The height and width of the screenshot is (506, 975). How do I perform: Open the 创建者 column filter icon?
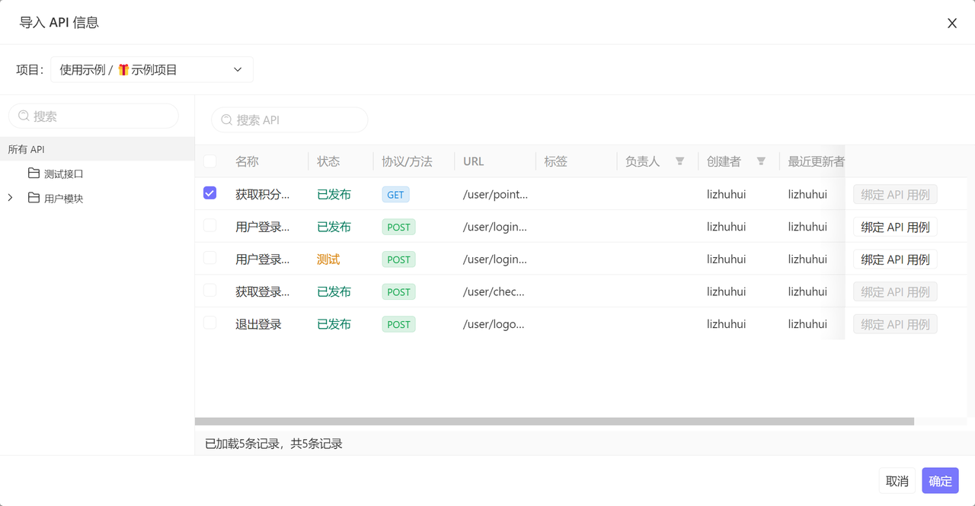[x=761, y=161]
